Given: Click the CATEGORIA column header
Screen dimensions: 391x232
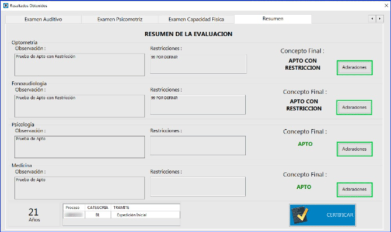Looking at the screenshot, I should 98,207.
